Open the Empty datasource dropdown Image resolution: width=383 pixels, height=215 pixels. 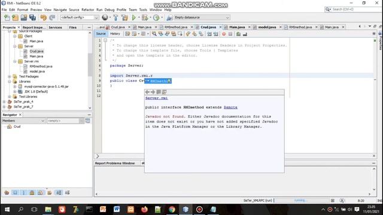point(227,17)
